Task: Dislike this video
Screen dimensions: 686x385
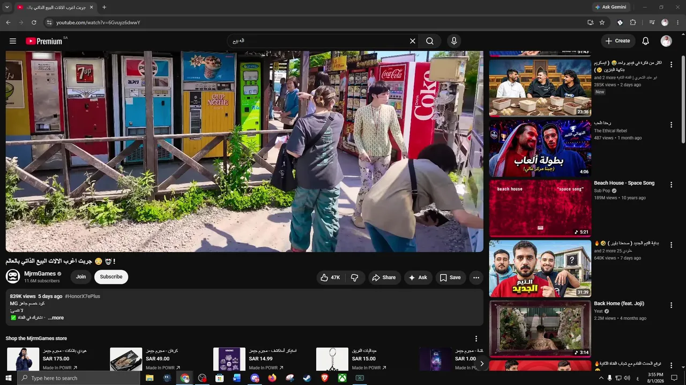Action: tap(354, 278)
